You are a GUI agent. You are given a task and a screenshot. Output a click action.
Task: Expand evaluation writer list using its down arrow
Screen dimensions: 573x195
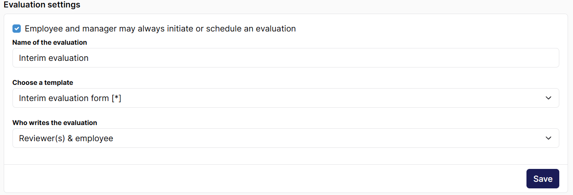pyautogui.click(x=548, y=138)
